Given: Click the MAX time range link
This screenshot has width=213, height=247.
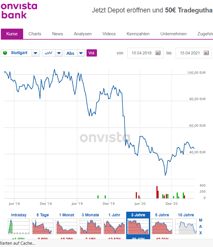Looking at the screenshot, I should [201, 226].
